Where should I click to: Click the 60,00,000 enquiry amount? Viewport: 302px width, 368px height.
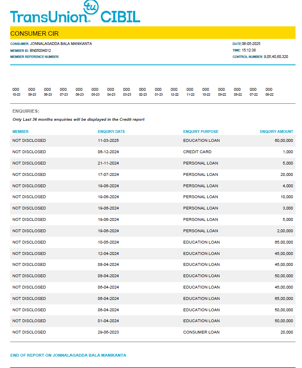click(283, 141)
